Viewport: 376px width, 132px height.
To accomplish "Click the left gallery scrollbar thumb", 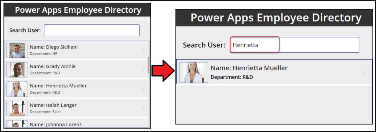I will 148,65.
